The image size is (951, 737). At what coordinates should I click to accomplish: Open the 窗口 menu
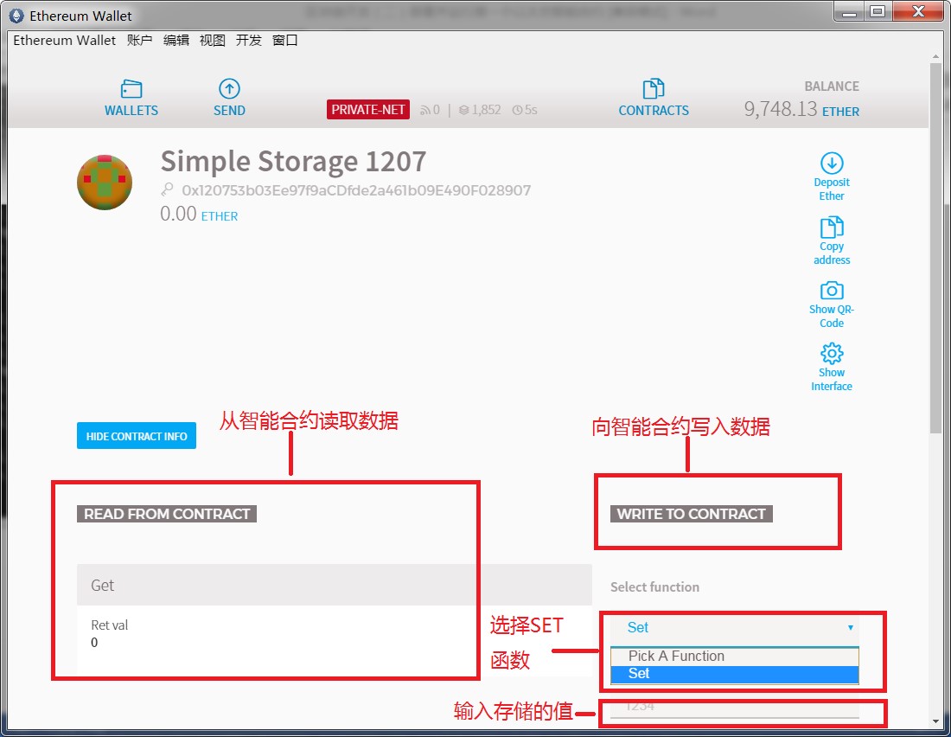[x=285, y=40]
